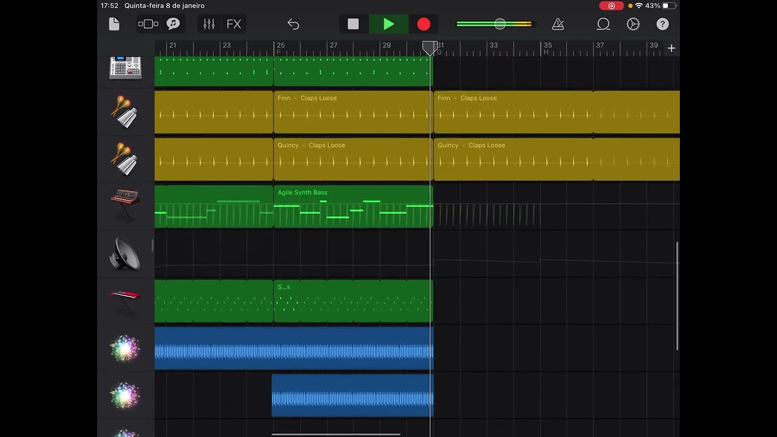Open the FX panel

234,24
